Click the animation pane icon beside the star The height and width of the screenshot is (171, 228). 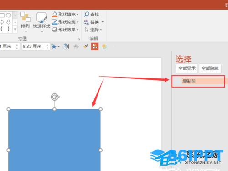pos(67,47)
